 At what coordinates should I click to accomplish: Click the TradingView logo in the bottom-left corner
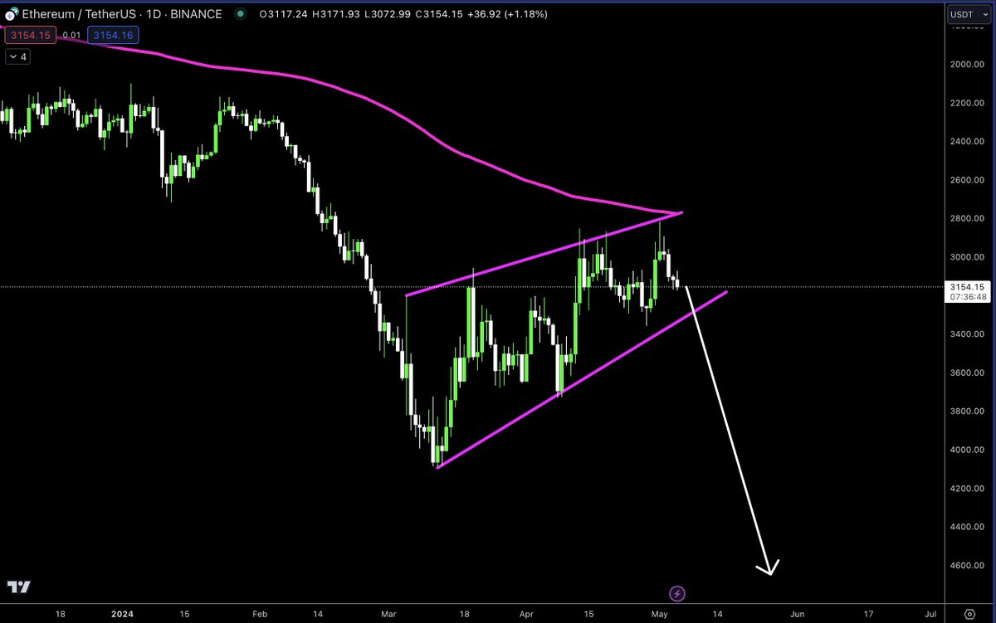click(18, 586)
